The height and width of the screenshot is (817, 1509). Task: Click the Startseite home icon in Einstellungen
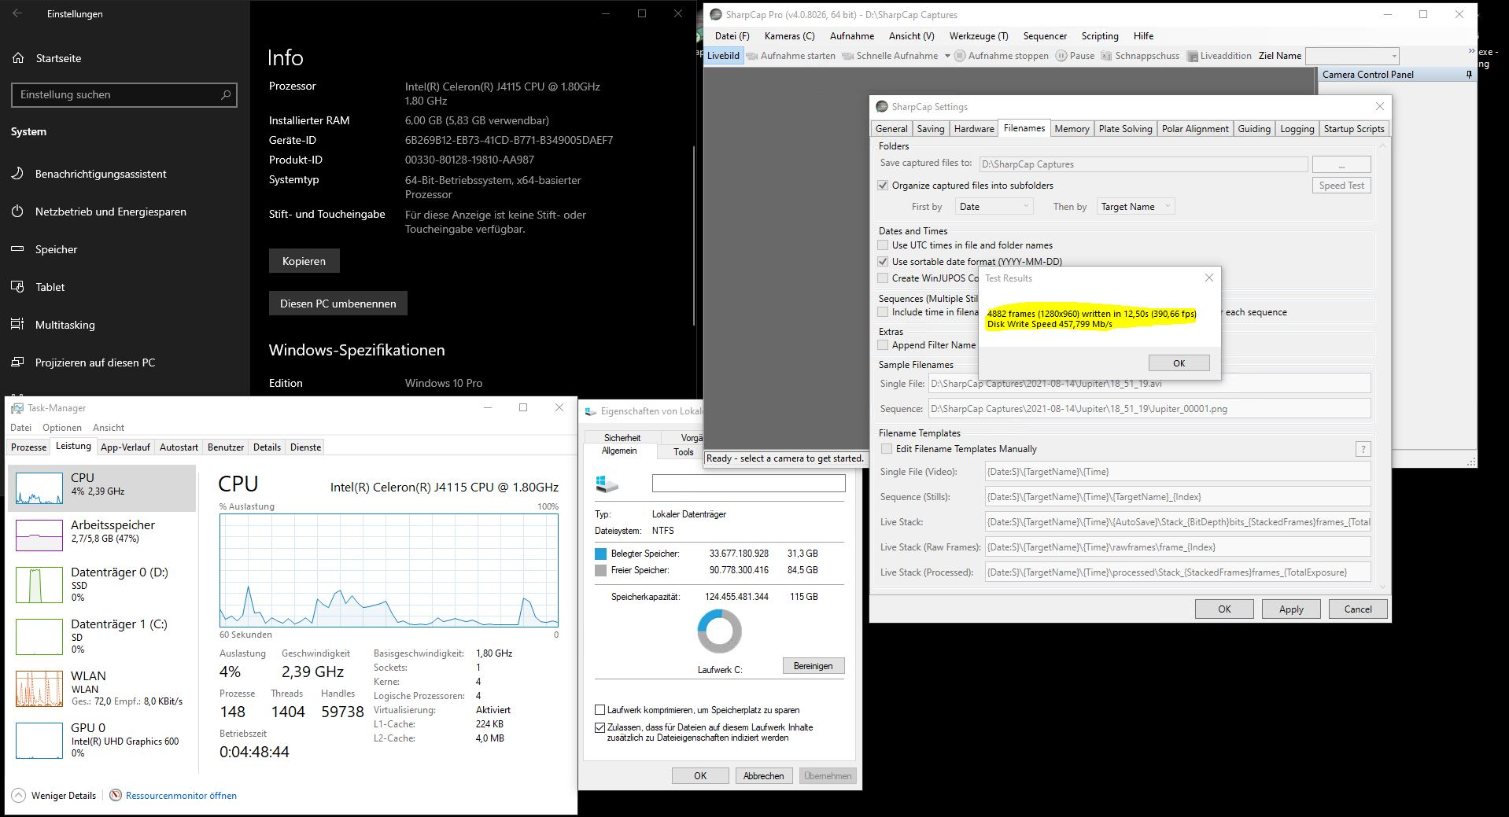[18, 58]
